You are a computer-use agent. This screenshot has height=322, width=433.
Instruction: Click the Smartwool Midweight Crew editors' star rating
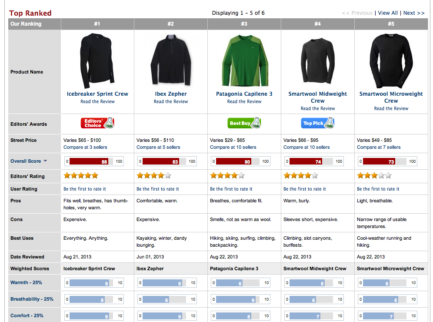pos(301,175)
